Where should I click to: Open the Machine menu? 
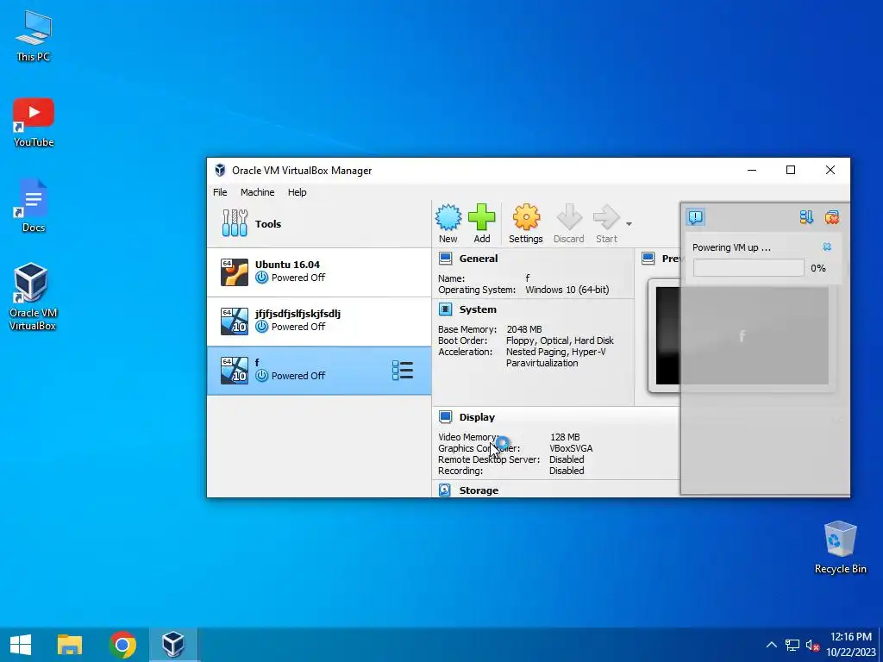click(257, 192)
